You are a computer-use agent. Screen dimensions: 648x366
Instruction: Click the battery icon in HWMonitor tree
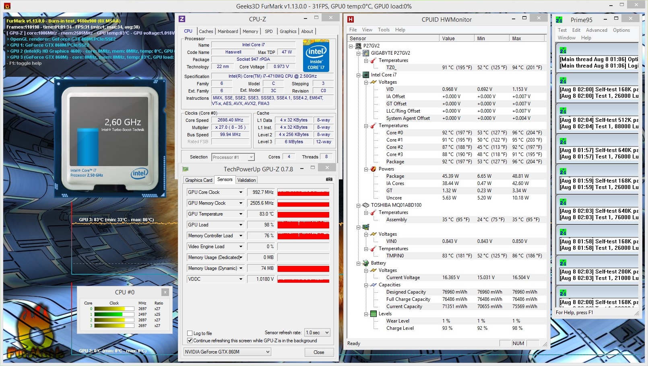click(x=366, y=263)
